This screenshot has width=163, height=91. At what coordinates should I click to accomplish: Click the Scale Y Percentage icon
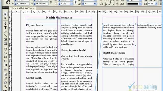pos(56,4)
